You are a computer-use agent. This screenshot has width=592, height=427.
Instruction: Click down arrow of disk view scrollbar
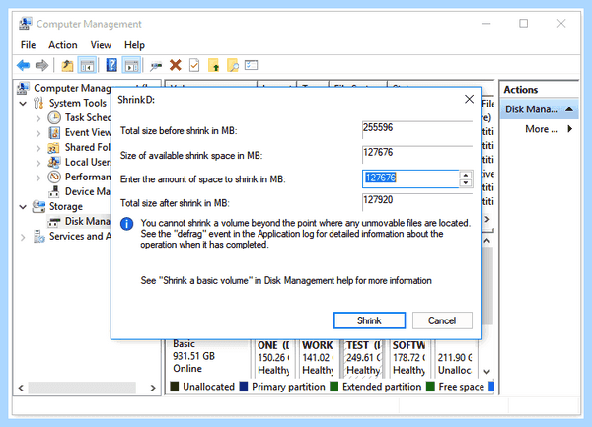click(x=487, y=372)
